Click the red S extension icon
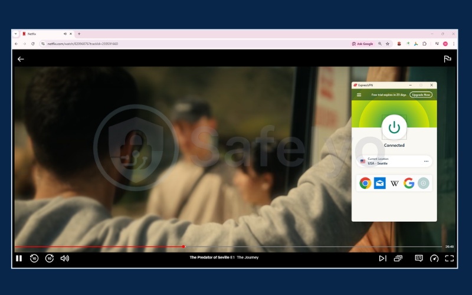The width and height of the screenshot is (472, 295). tap(399, 44)
